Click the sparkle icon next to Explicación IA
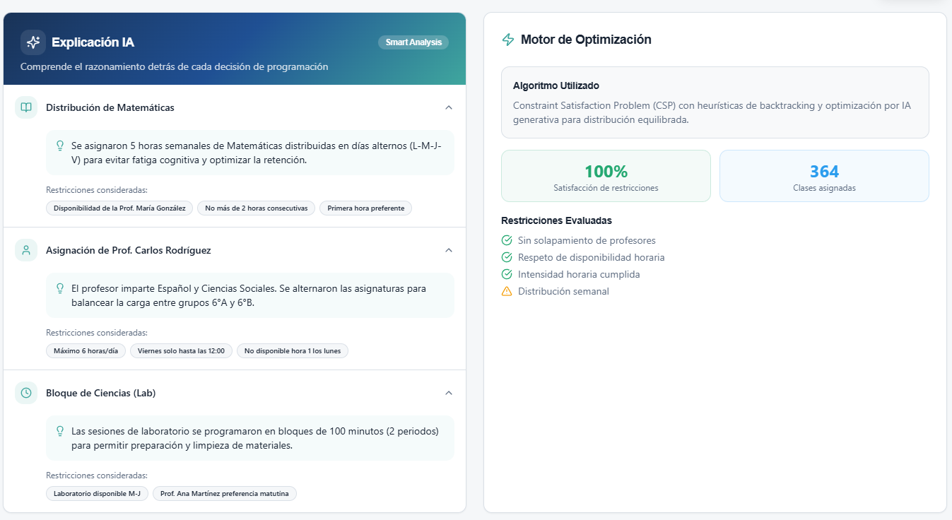This screenshot has height=520, width=952. tap(33, 42)
